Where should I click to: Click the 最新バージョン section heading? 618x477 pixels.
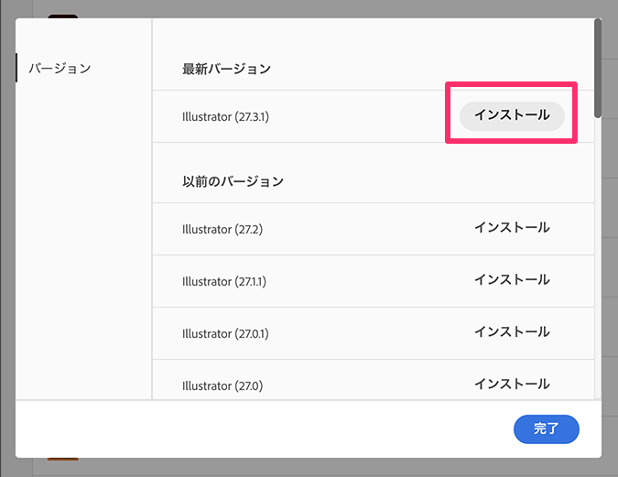click(226, 69)
